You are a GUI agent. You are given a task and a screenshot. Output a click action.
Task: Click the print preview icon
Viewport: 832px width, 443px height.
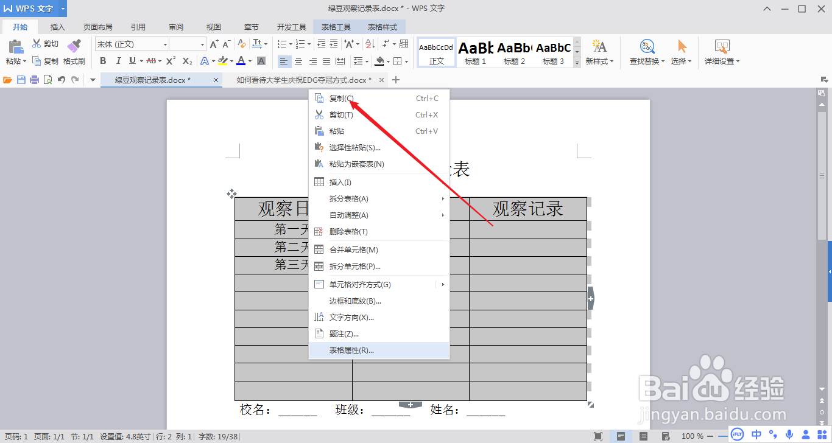(x=48, y=80)
